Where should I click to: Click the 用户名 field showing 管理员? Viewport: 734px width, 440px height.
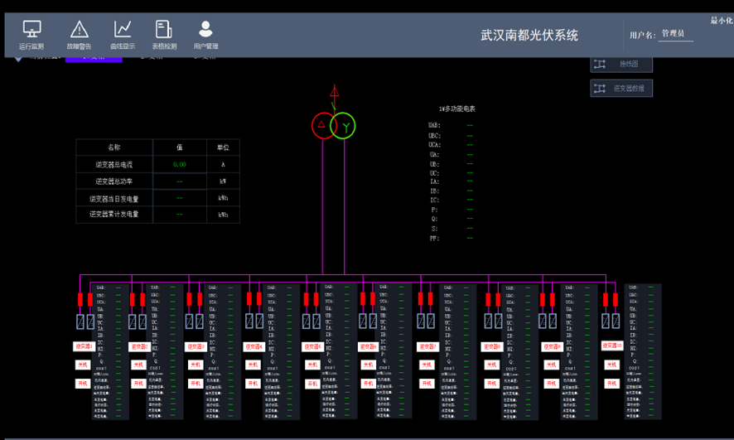tap(675, 34)
